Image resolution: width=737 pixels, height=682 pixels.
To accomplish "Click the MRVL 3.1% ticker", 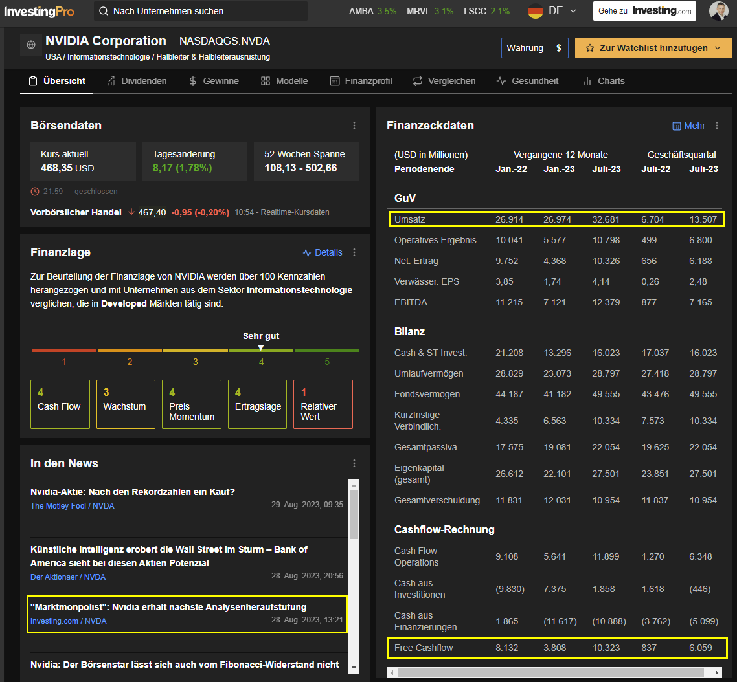I will tap(430, 11).
